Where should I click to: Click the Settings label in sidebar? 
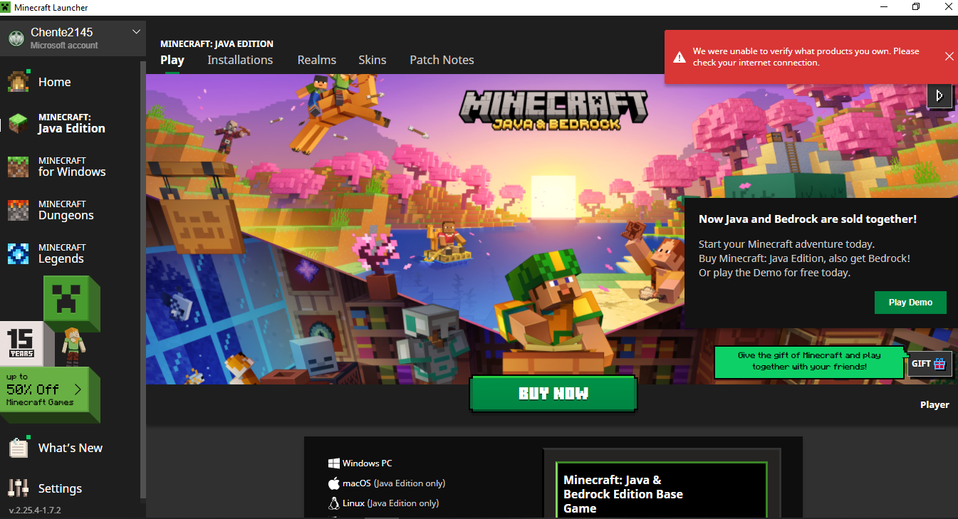tap(60, 488)
